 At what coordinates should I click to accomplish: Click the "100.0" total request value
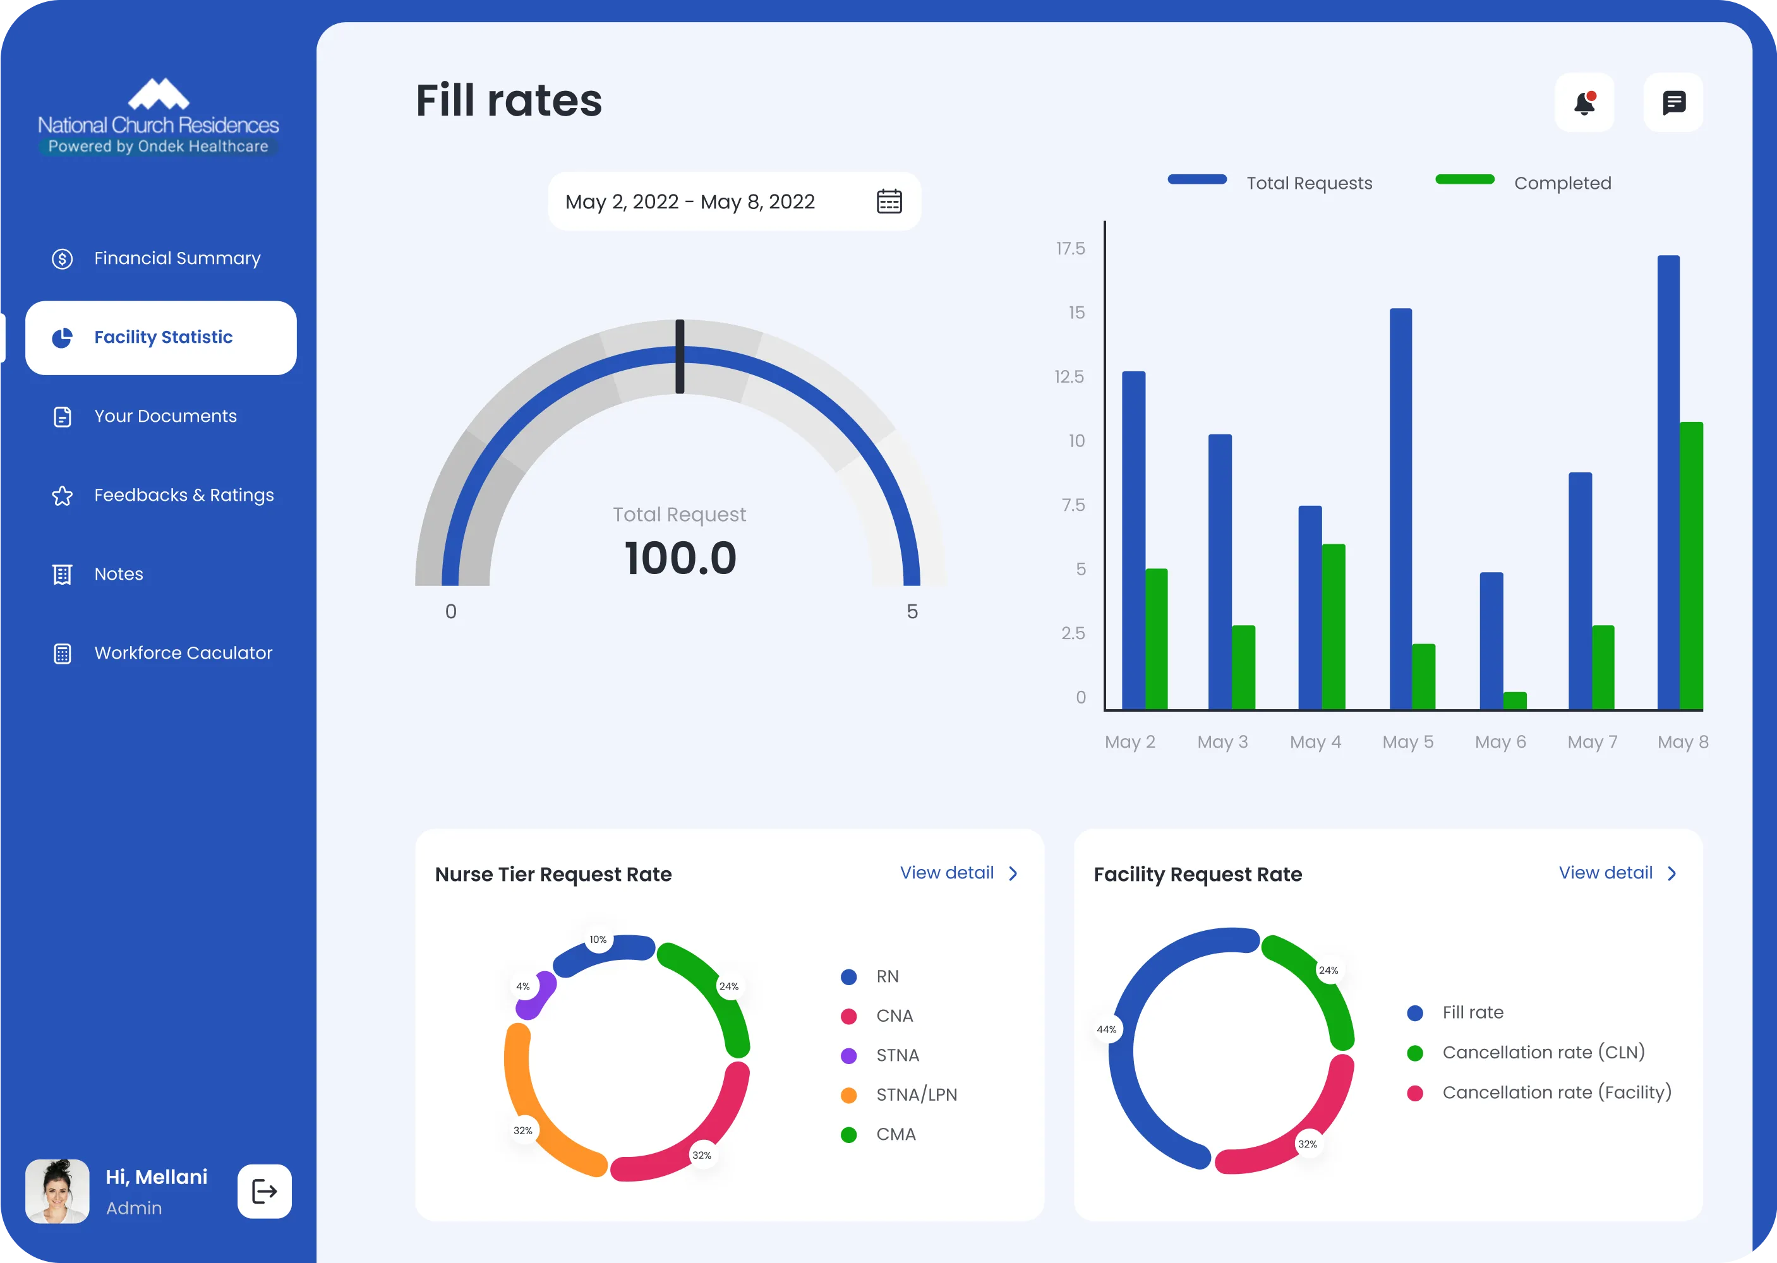point(680,558)
